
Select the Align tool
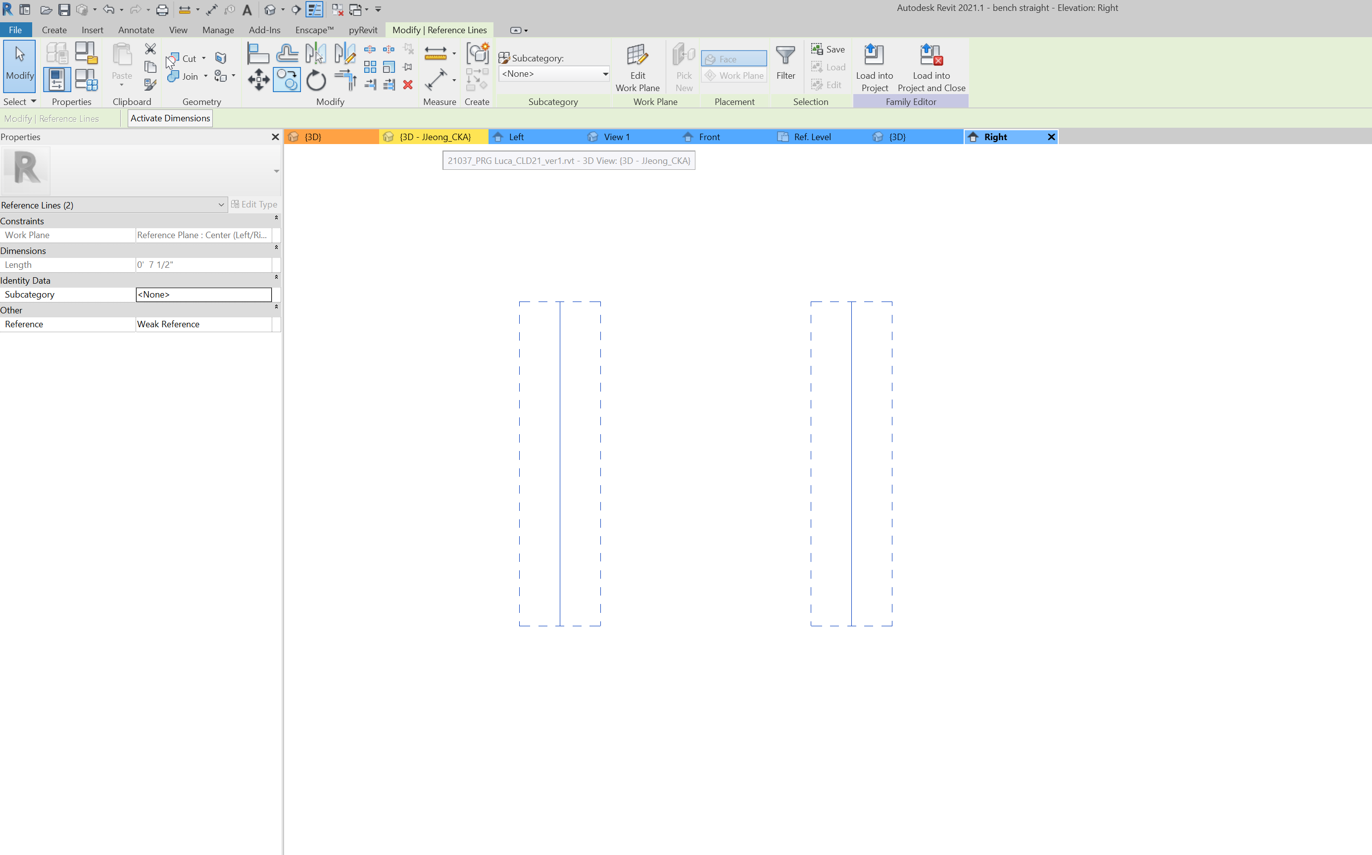tap(258, 52)
